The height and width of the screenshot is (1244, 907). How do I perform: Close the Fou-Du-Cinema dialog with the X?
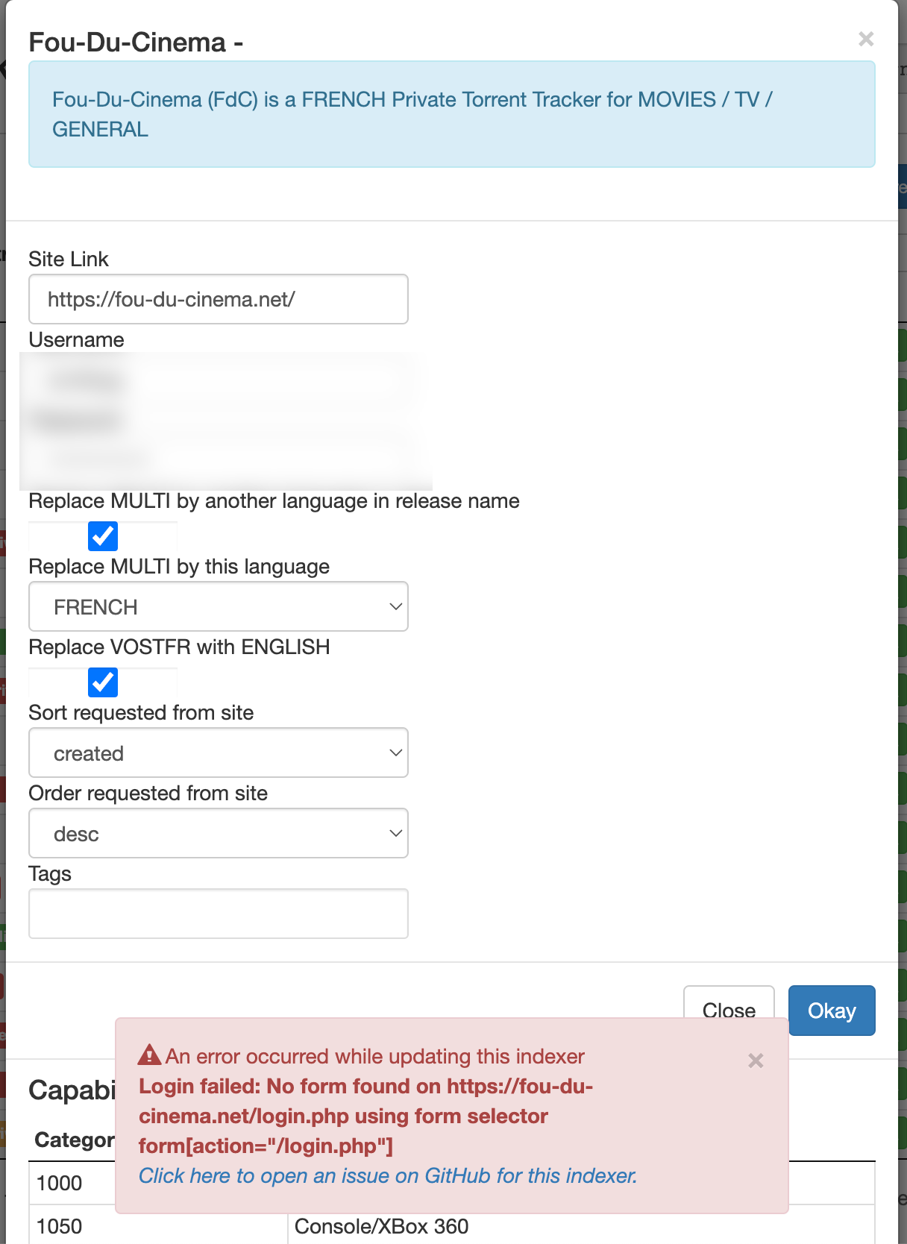865,39
